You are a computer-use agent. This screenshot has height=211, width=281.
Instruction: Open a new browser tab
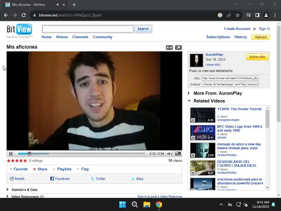click(74, 5)
